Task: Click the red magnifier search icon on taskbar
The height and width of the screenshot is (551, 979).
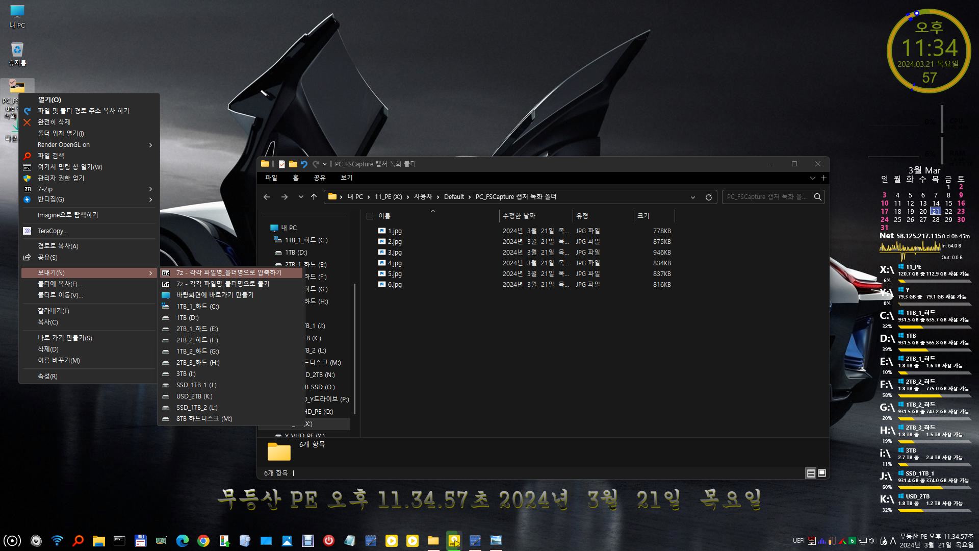Action: [x=78, y=541]
